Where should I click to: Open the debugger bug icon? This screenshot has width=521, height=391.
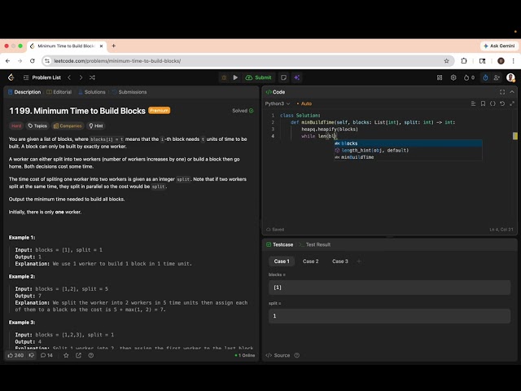coord(224,77)
